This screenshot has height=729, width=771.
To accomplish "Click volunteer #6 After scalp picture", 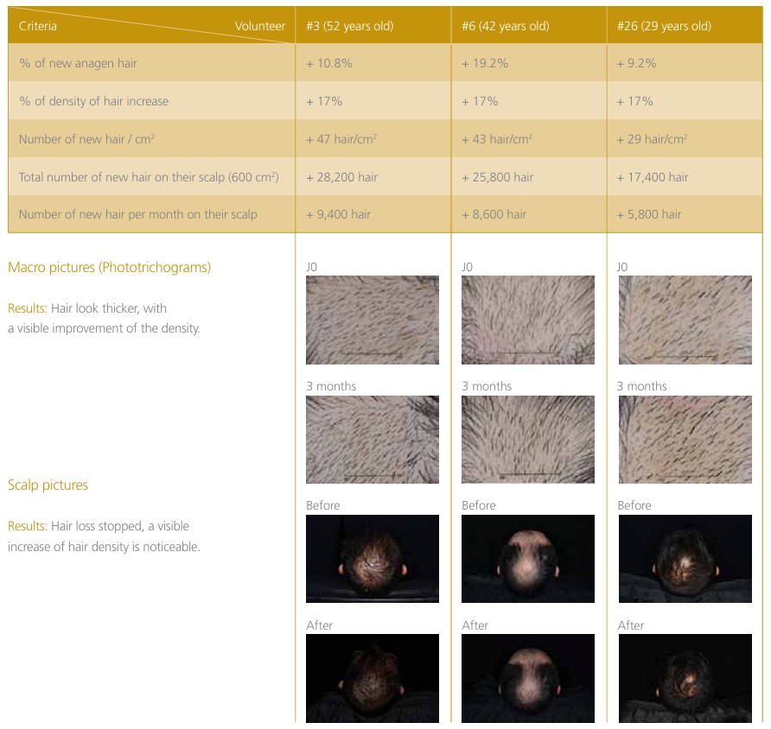I will (527, 678).
